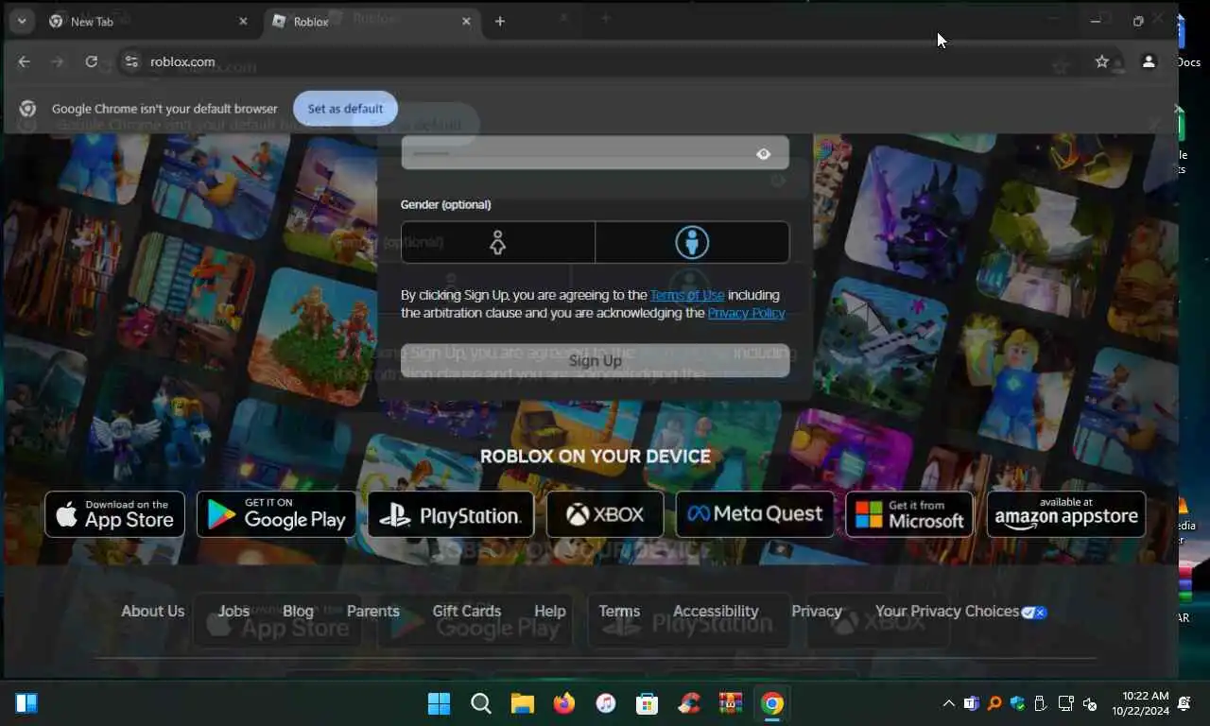Open the Gift Cards footer link
The height and width of the screenshot is (726, 1210).
(467, 611)
